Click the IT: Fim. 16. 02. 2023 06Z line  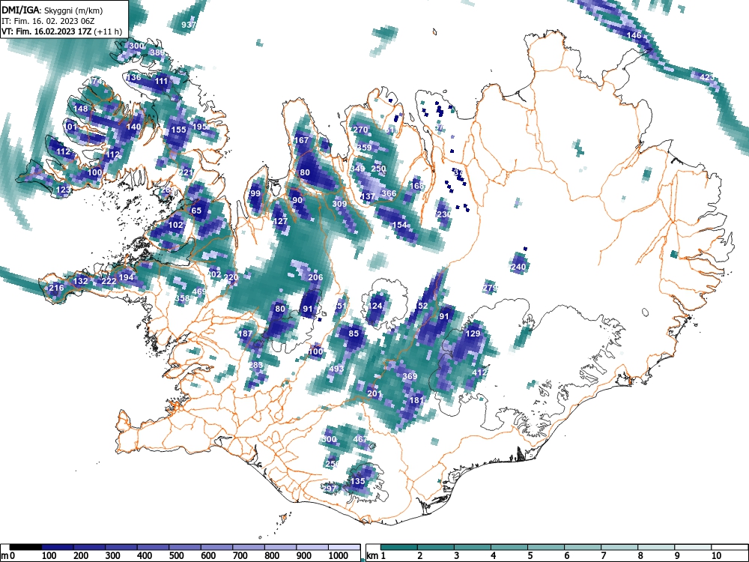coord(48,21)
